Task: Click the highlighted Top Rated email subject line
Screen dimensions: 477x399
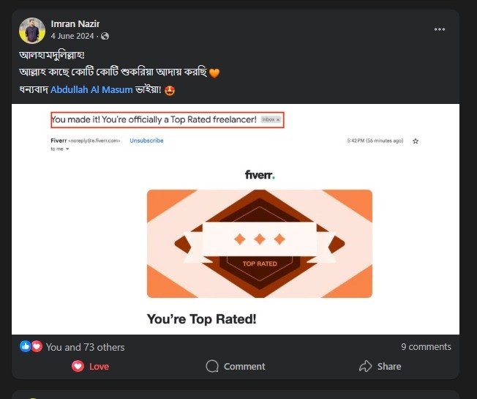Action: coord(154,119)
